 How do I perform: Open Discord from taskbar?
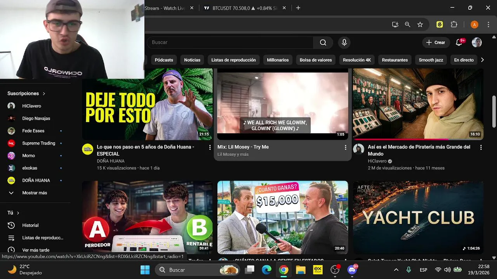[x=352, y=270]
